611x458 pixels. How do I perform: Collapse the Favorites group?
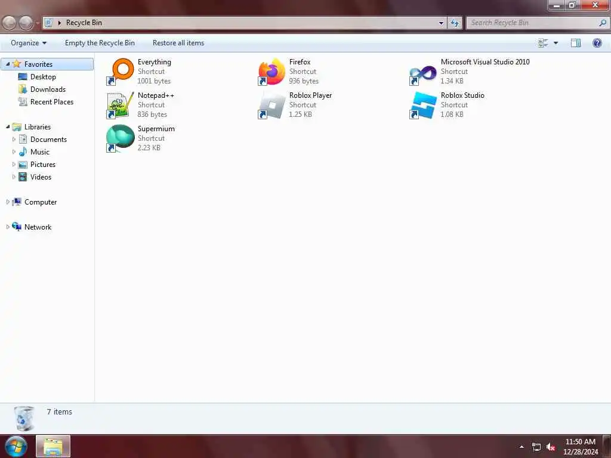point(7,64)
